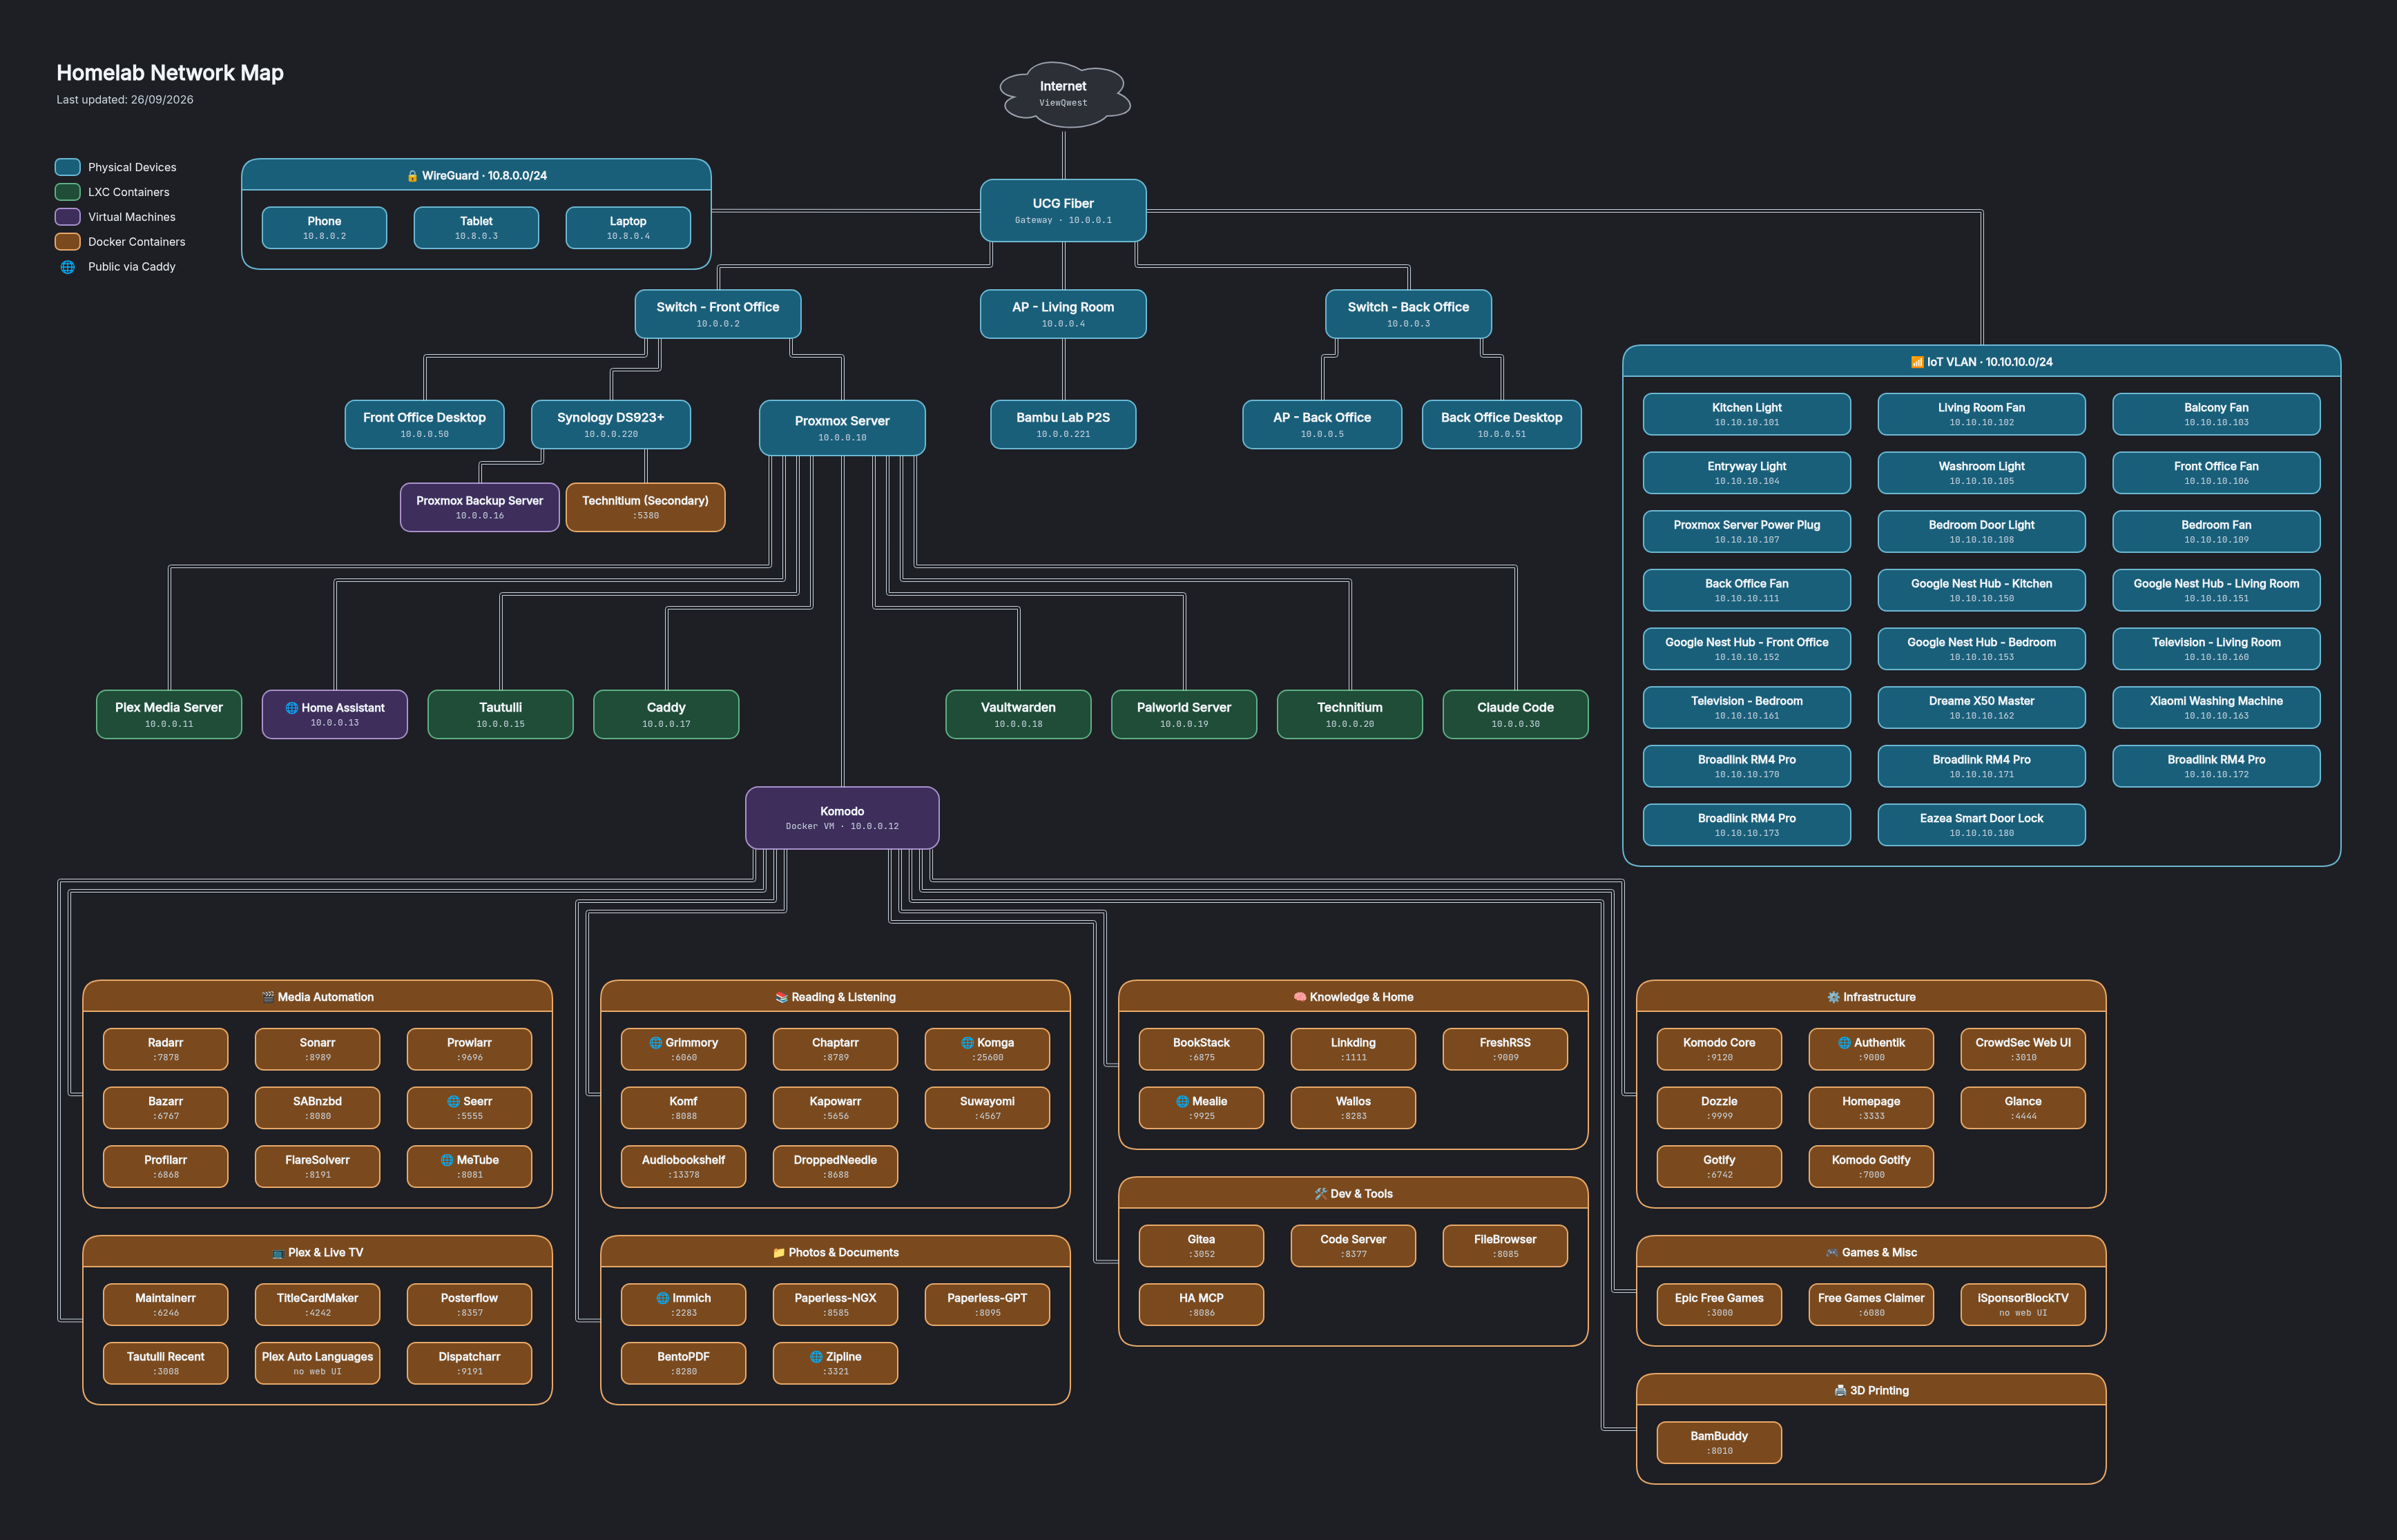This screenshot has height=1540, width=2397.
Task: Select the WireGuard Laptop device
Action: (628, 228)
